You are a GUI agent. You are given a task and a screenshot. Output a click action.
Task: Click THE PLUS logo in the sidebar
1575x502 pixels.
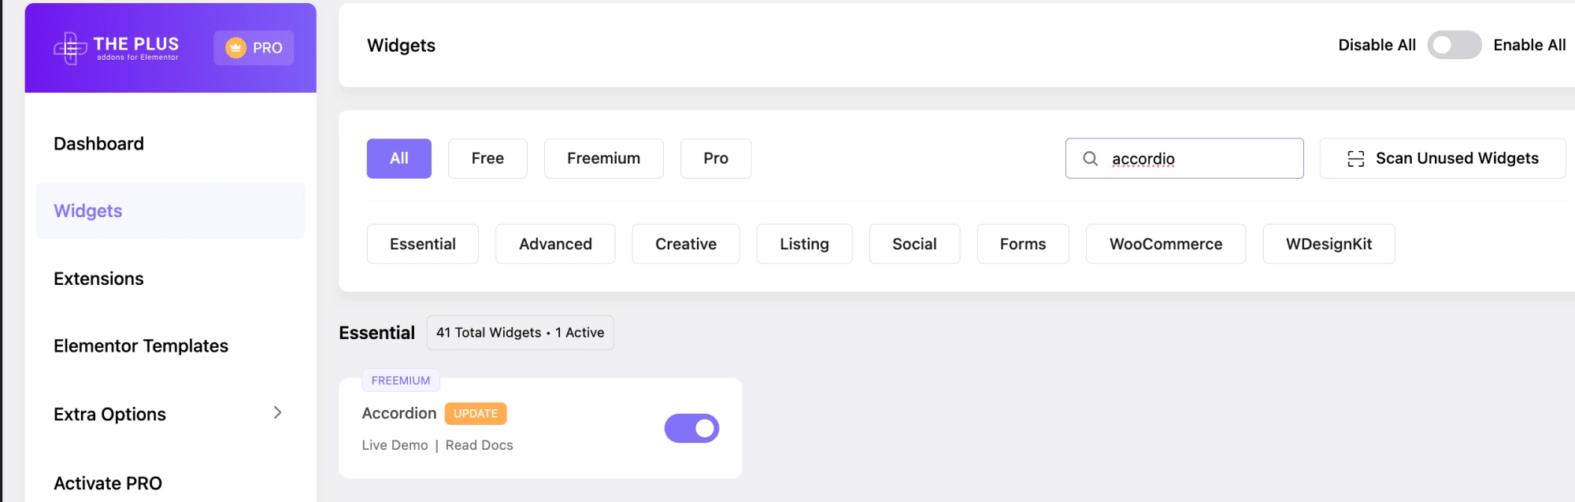[x=118, y=47]
